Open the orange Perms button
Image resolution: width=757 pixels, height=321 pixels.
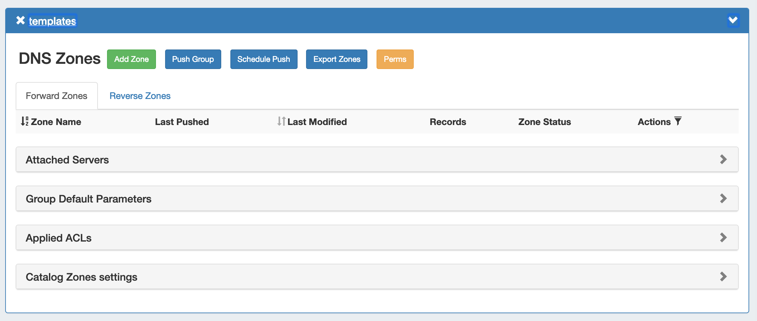coord(395,59)
